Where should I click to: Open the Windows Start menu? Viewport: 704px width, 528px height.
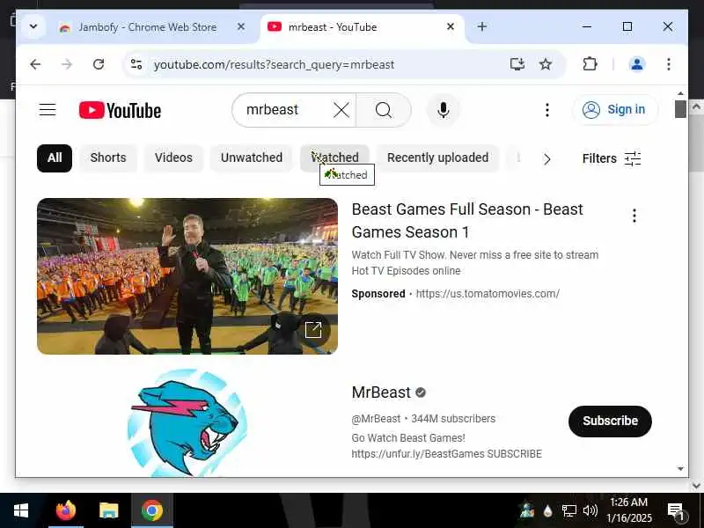[x=20, y=510]
